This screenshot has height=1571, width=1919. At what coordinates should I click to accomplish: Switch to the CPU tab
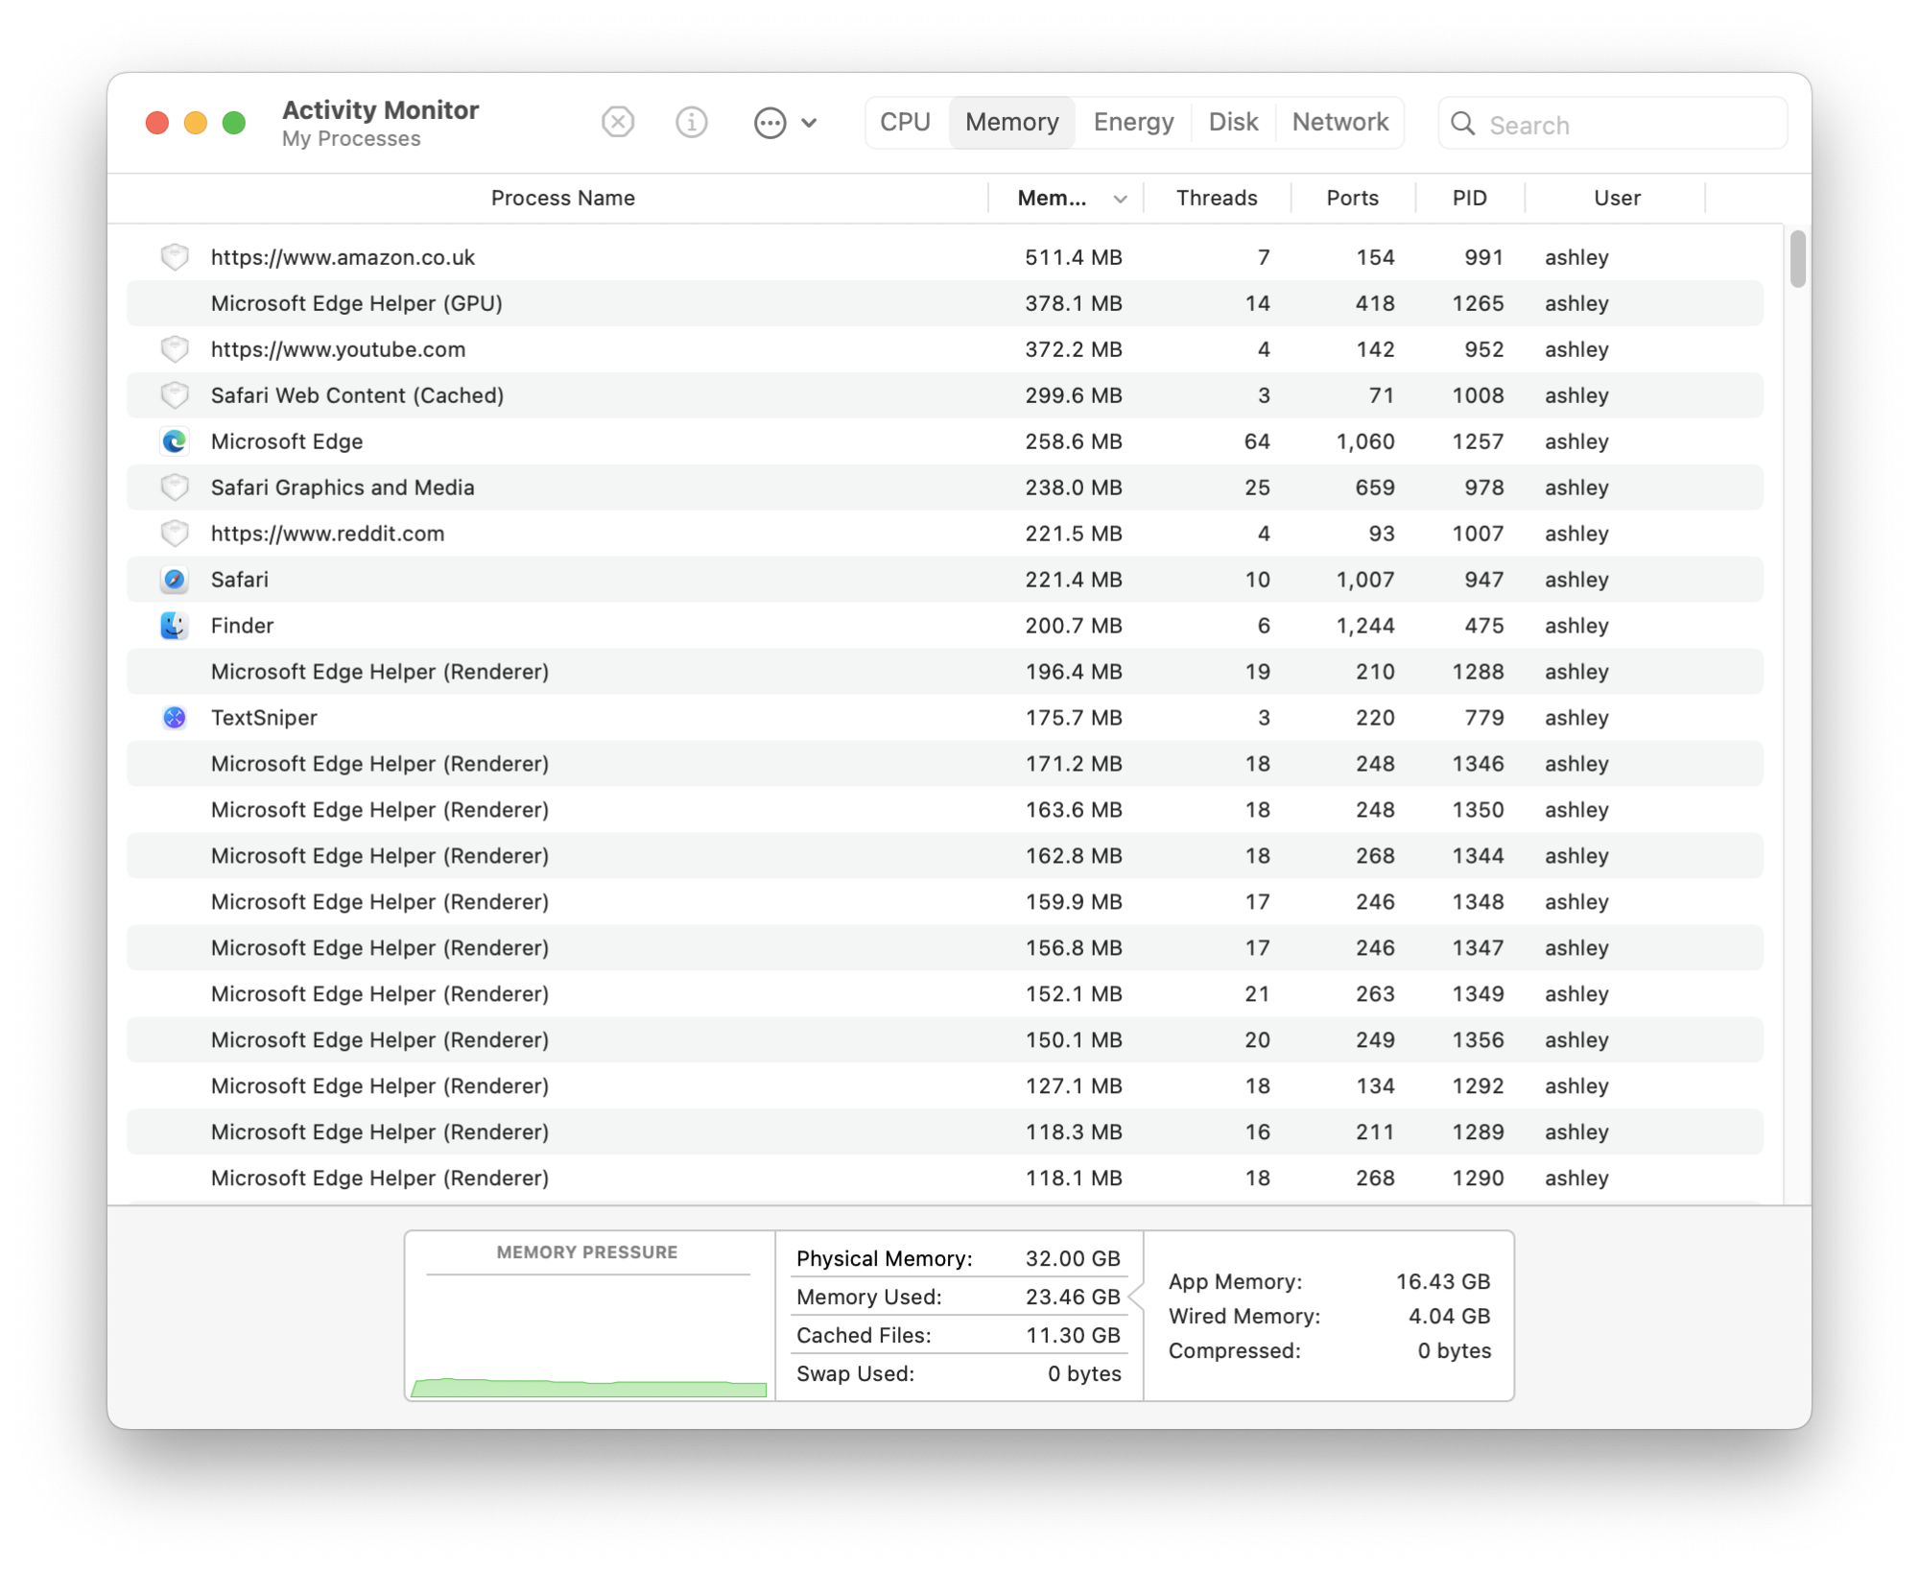(905, 123)
